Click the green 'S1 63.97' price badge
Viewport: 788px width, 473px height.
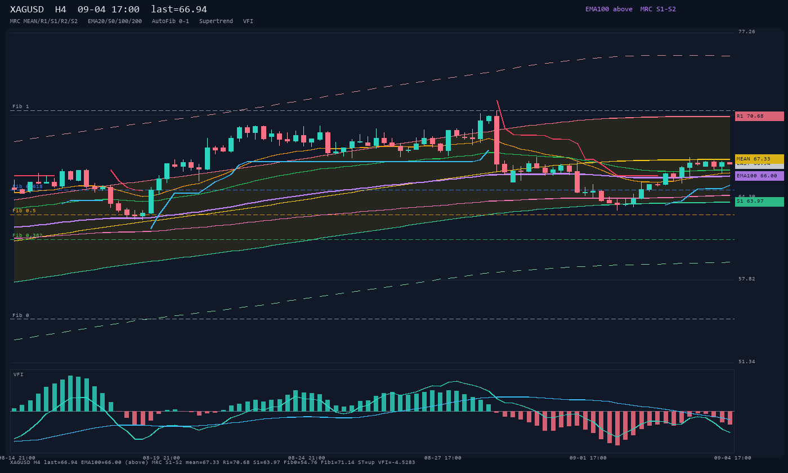pyautogui.click(x=759, y=202)
